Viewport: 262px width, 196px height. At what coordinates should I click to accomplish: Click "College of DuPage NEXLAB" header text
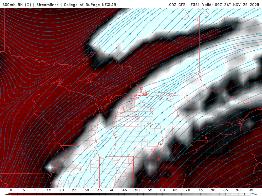coord(90,5)
